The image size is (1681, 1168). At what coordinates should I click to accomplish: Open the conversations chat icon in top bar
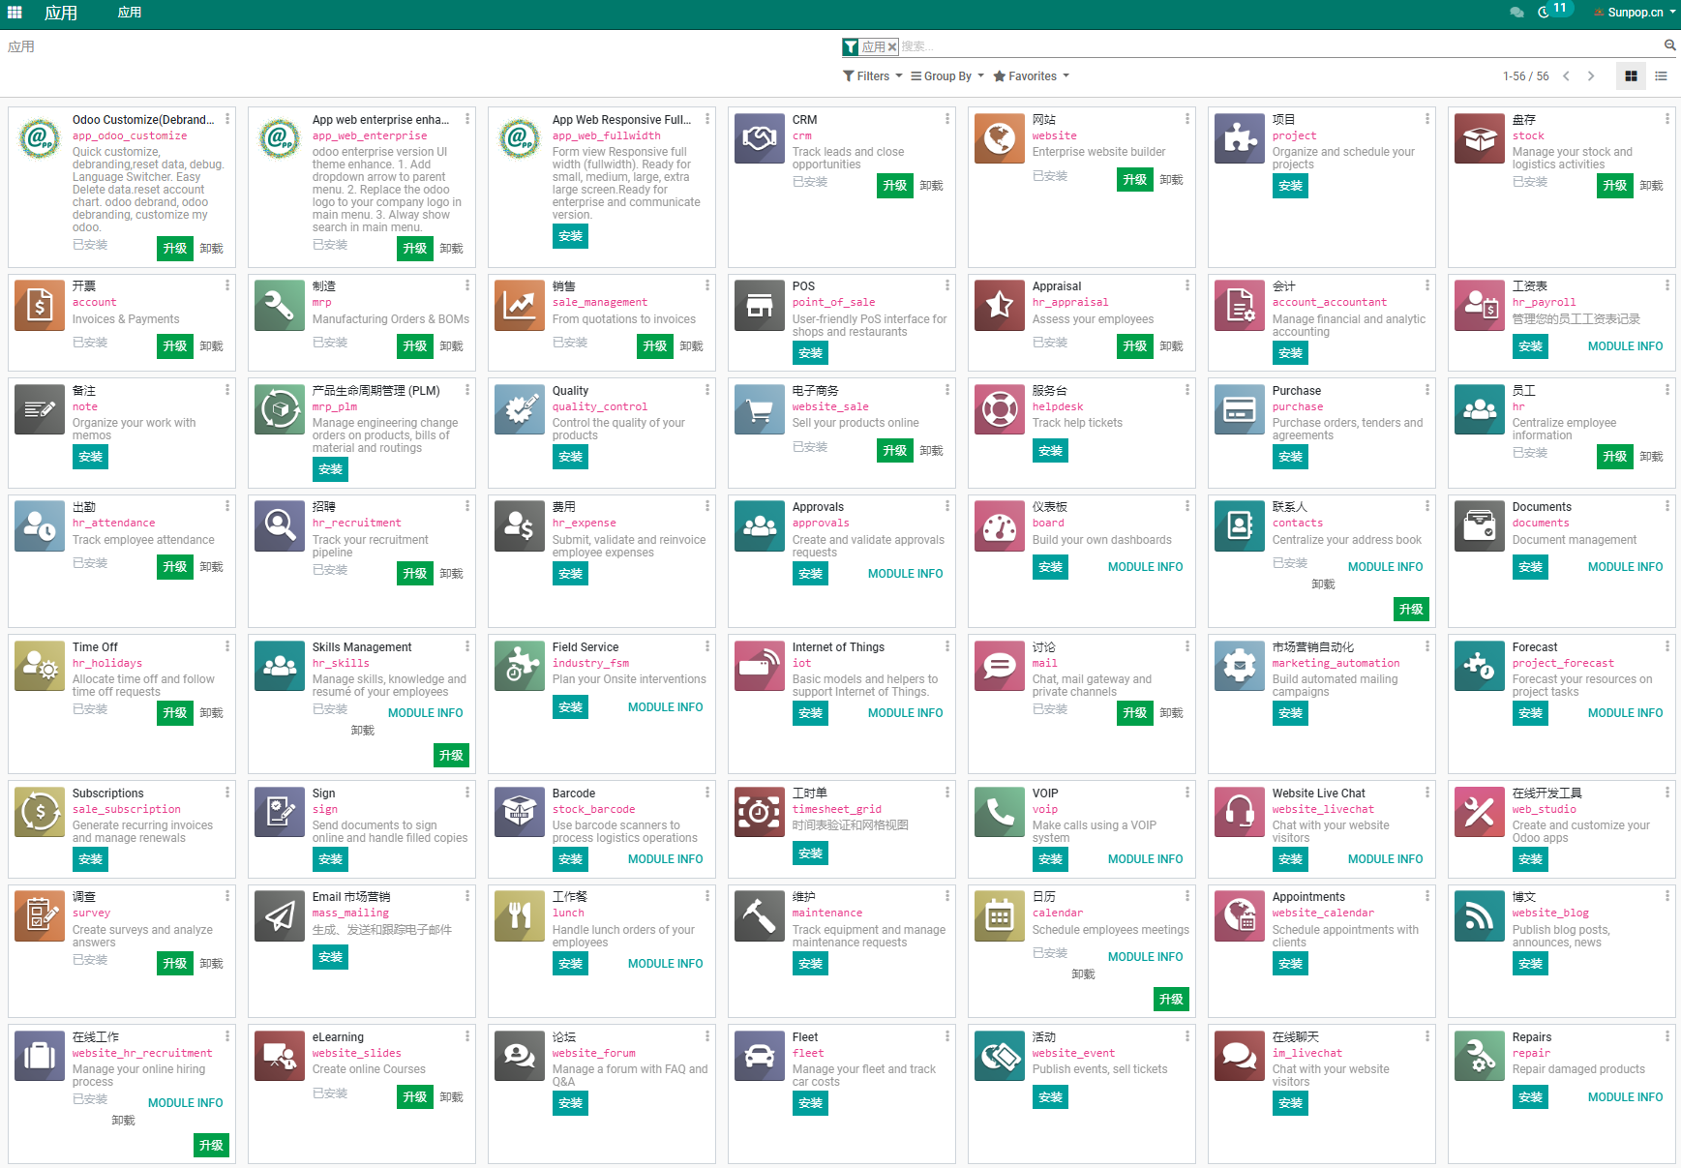point(1516,13)
